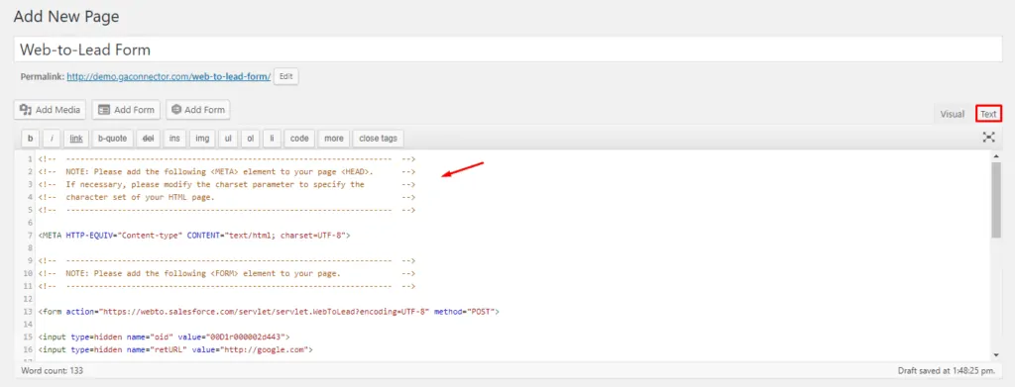Screen dimensions: 1015x387
Task: Switch to the Visual editor tab
Action: [953, 115]
